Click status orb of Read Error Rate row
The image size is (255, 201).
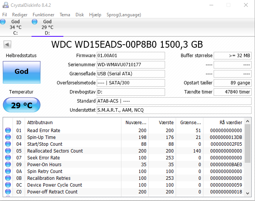point(8,130)
